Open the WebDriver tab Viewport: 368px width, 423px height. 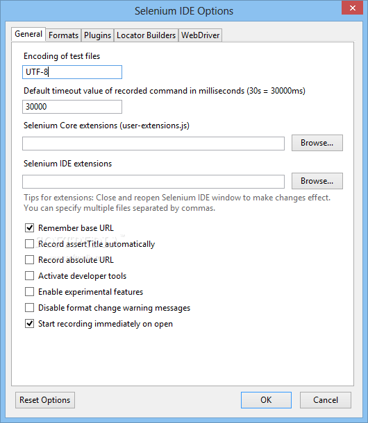coord(200,35)
